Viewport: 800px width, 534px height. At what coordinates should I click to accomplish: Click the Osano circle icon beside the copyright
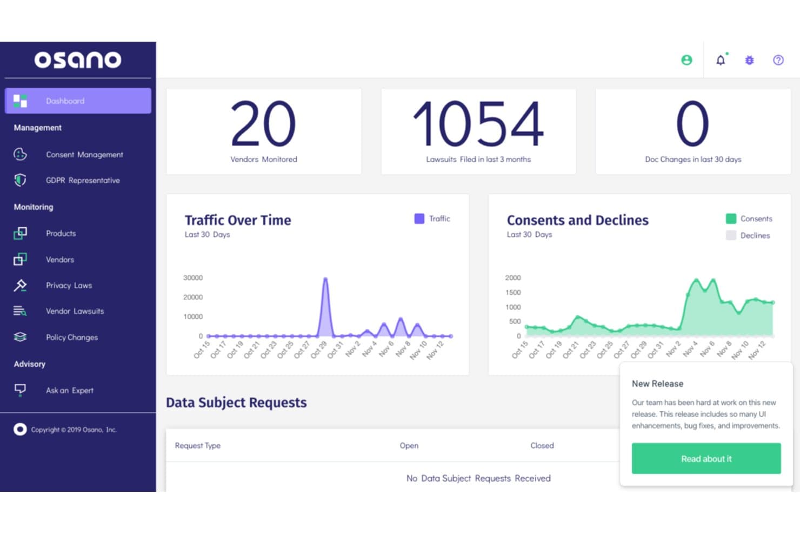[20, 430]
